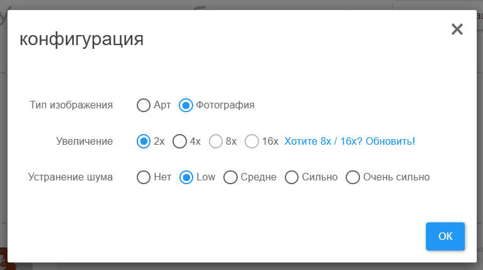Select the disabled 16x radio option
Image resolution: width=483 pixels, height=270 pixels.
(x=252, y=141)
